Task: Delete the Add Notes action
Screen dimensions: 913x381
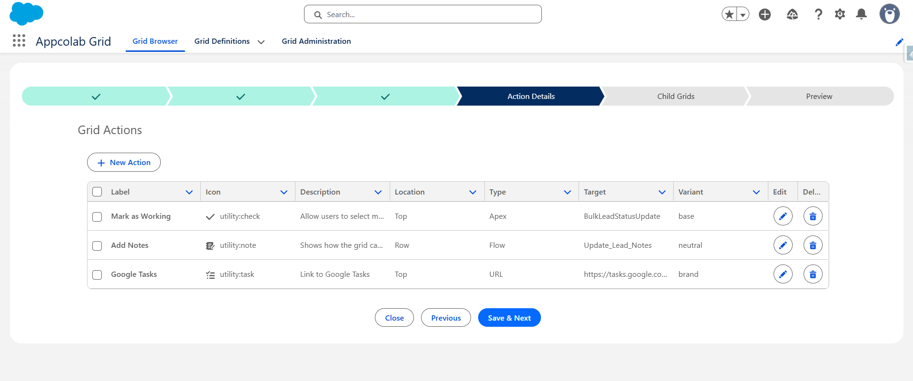Action: click(x=813, y=245)
